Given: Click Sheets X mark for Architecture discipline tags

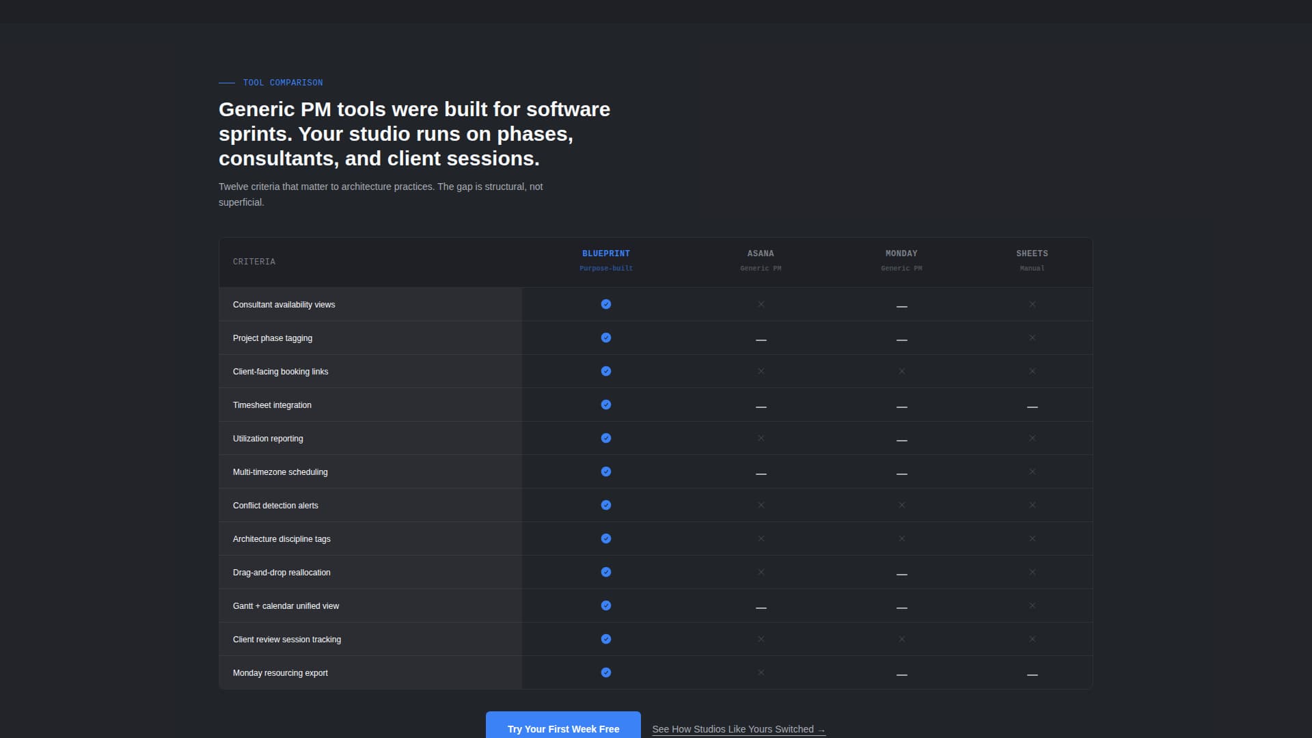Looking at the screenshot, I should coord(1033,538).
